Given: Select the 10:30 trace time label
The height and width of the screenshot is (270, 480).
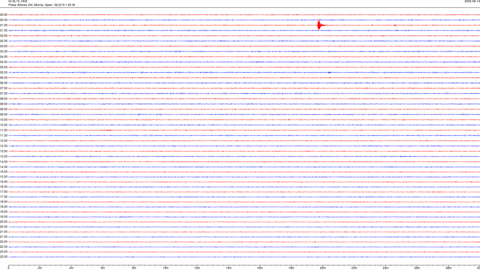Looking at the screenshot, I should [x=4, y=125].
